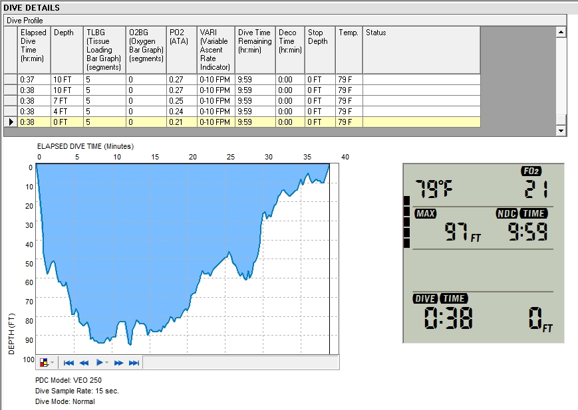Click the TLBG column header
The height and width of the screenshot is (410, 578).
point(104,50)
